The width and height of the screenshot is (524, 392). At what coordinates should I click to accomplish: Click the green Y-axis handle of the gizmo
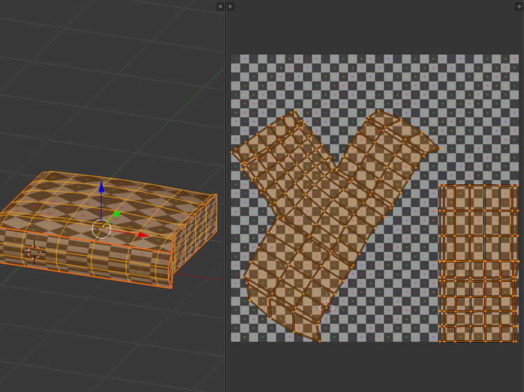point(117,214)
